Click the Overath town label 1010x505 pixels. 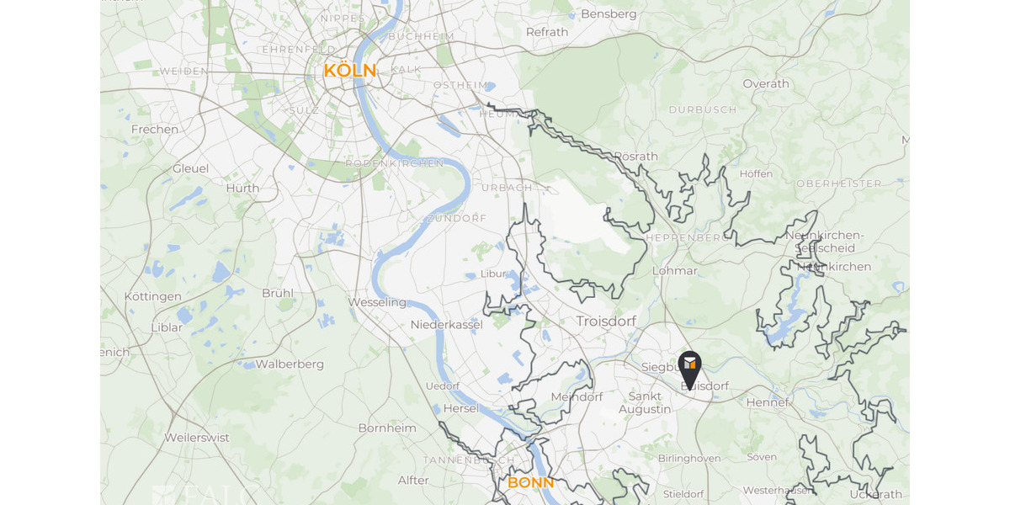click(766, 84)
